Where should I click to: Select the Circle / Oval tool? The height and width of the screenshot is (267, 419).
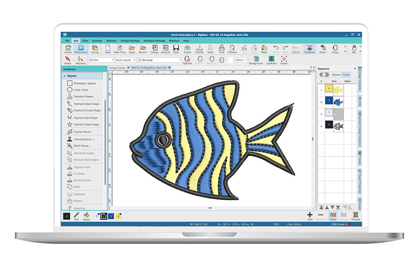pos(83,90)
